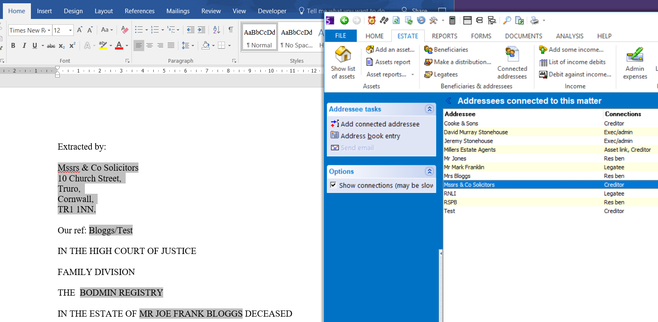Click Add connected addressee link
658x322 pixels.
[x=379, y=124]
